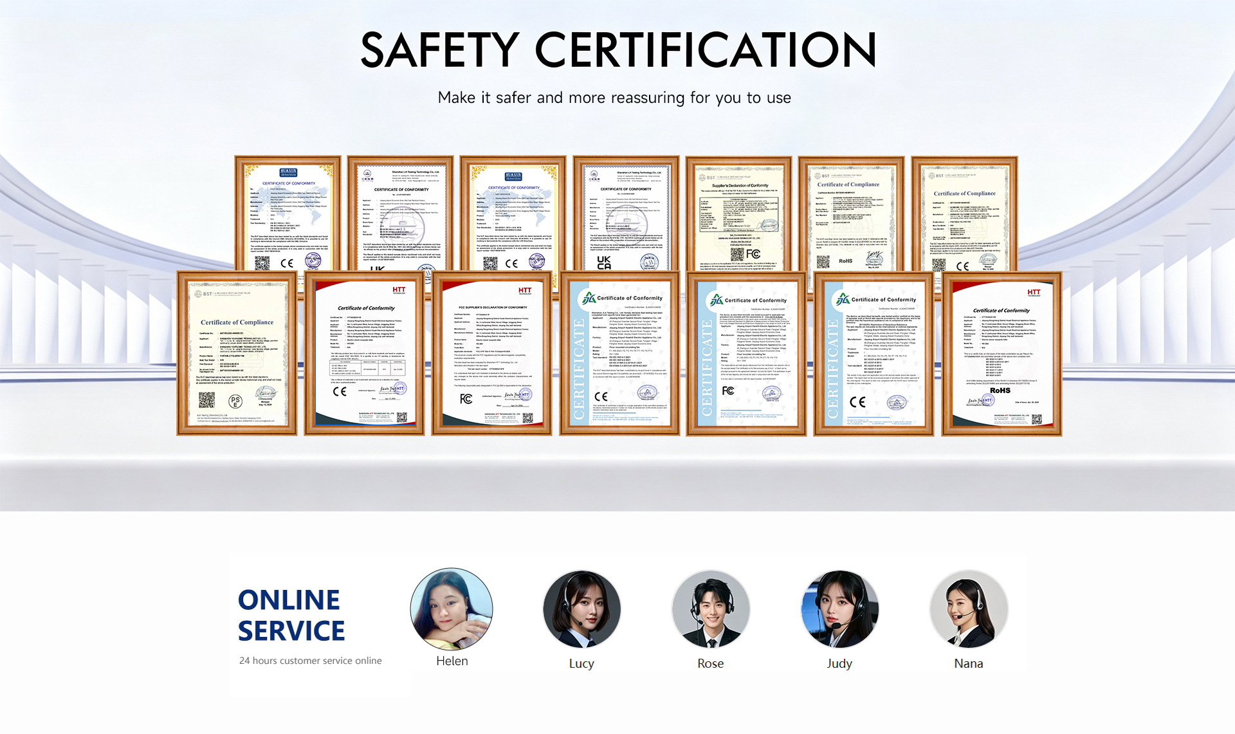
Task: Click the name label Judy
Action: pos(839,663)
